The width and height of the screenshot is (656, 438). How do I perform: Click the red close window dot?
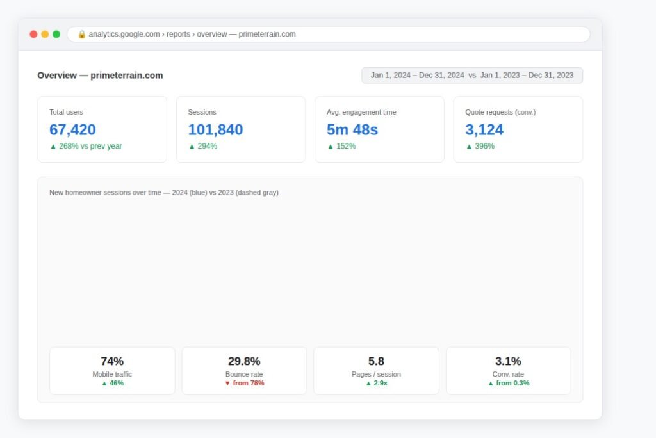click(33, 35)
